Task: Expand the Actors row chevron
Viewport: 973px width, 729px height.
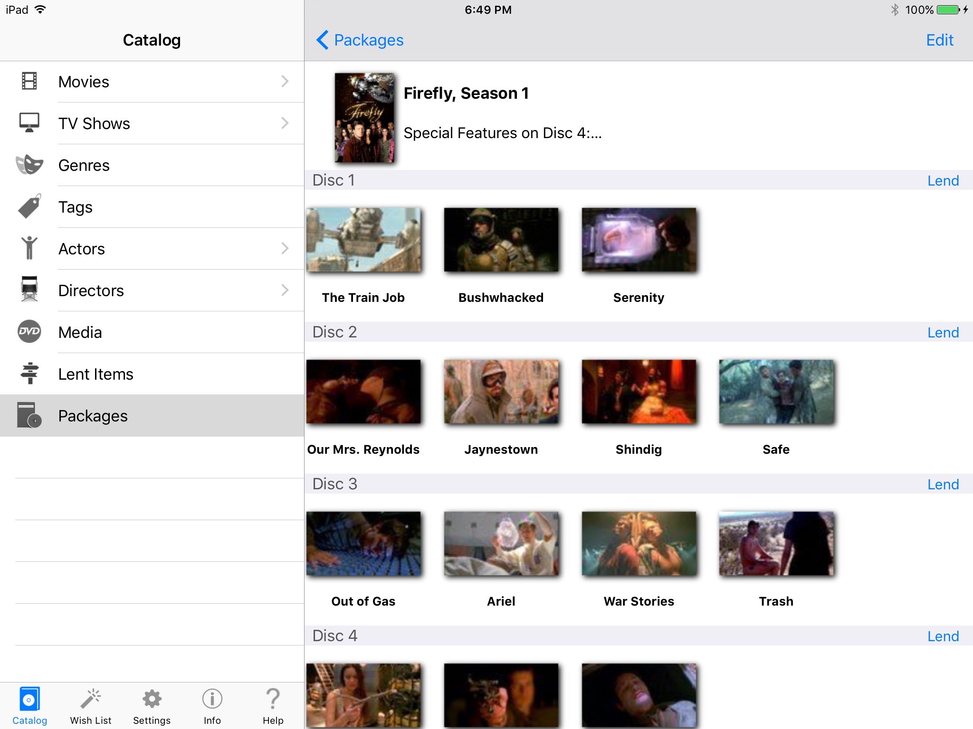Action: 285,248
